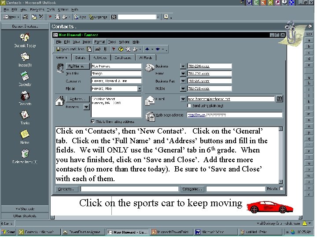Jump to letter 'k' in contacts index
This screenshot has width=317, height=238.
coord(309,102)
